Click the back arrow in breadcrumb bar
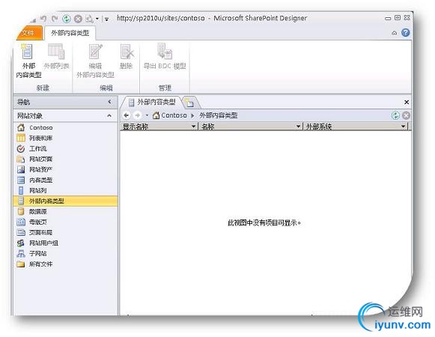Viewport: 435px width, 337px height. pyautogui.click(x=127, y=115)
